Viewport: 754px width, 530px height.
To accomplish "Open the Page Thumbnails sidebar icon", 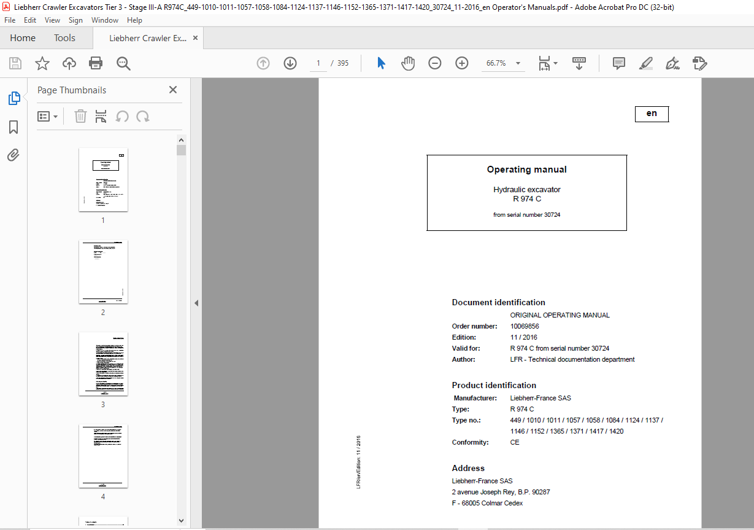I will point(13,98).
